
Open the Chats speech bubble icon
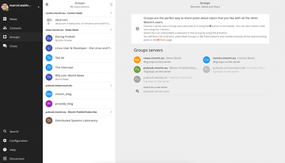[5, 46]
